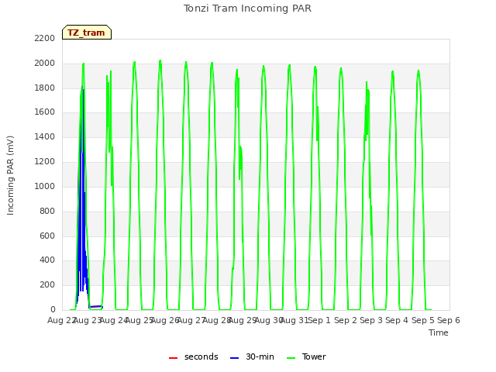Click the blue 30-min legend swatch
Image resolution: width=496 pixels, height=372 pixels.
234,358
